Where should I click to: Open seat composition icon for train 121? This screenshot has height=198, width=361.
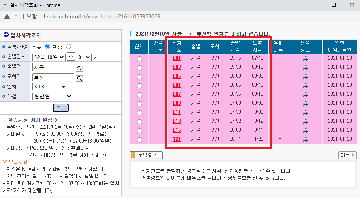pos(305,139)
